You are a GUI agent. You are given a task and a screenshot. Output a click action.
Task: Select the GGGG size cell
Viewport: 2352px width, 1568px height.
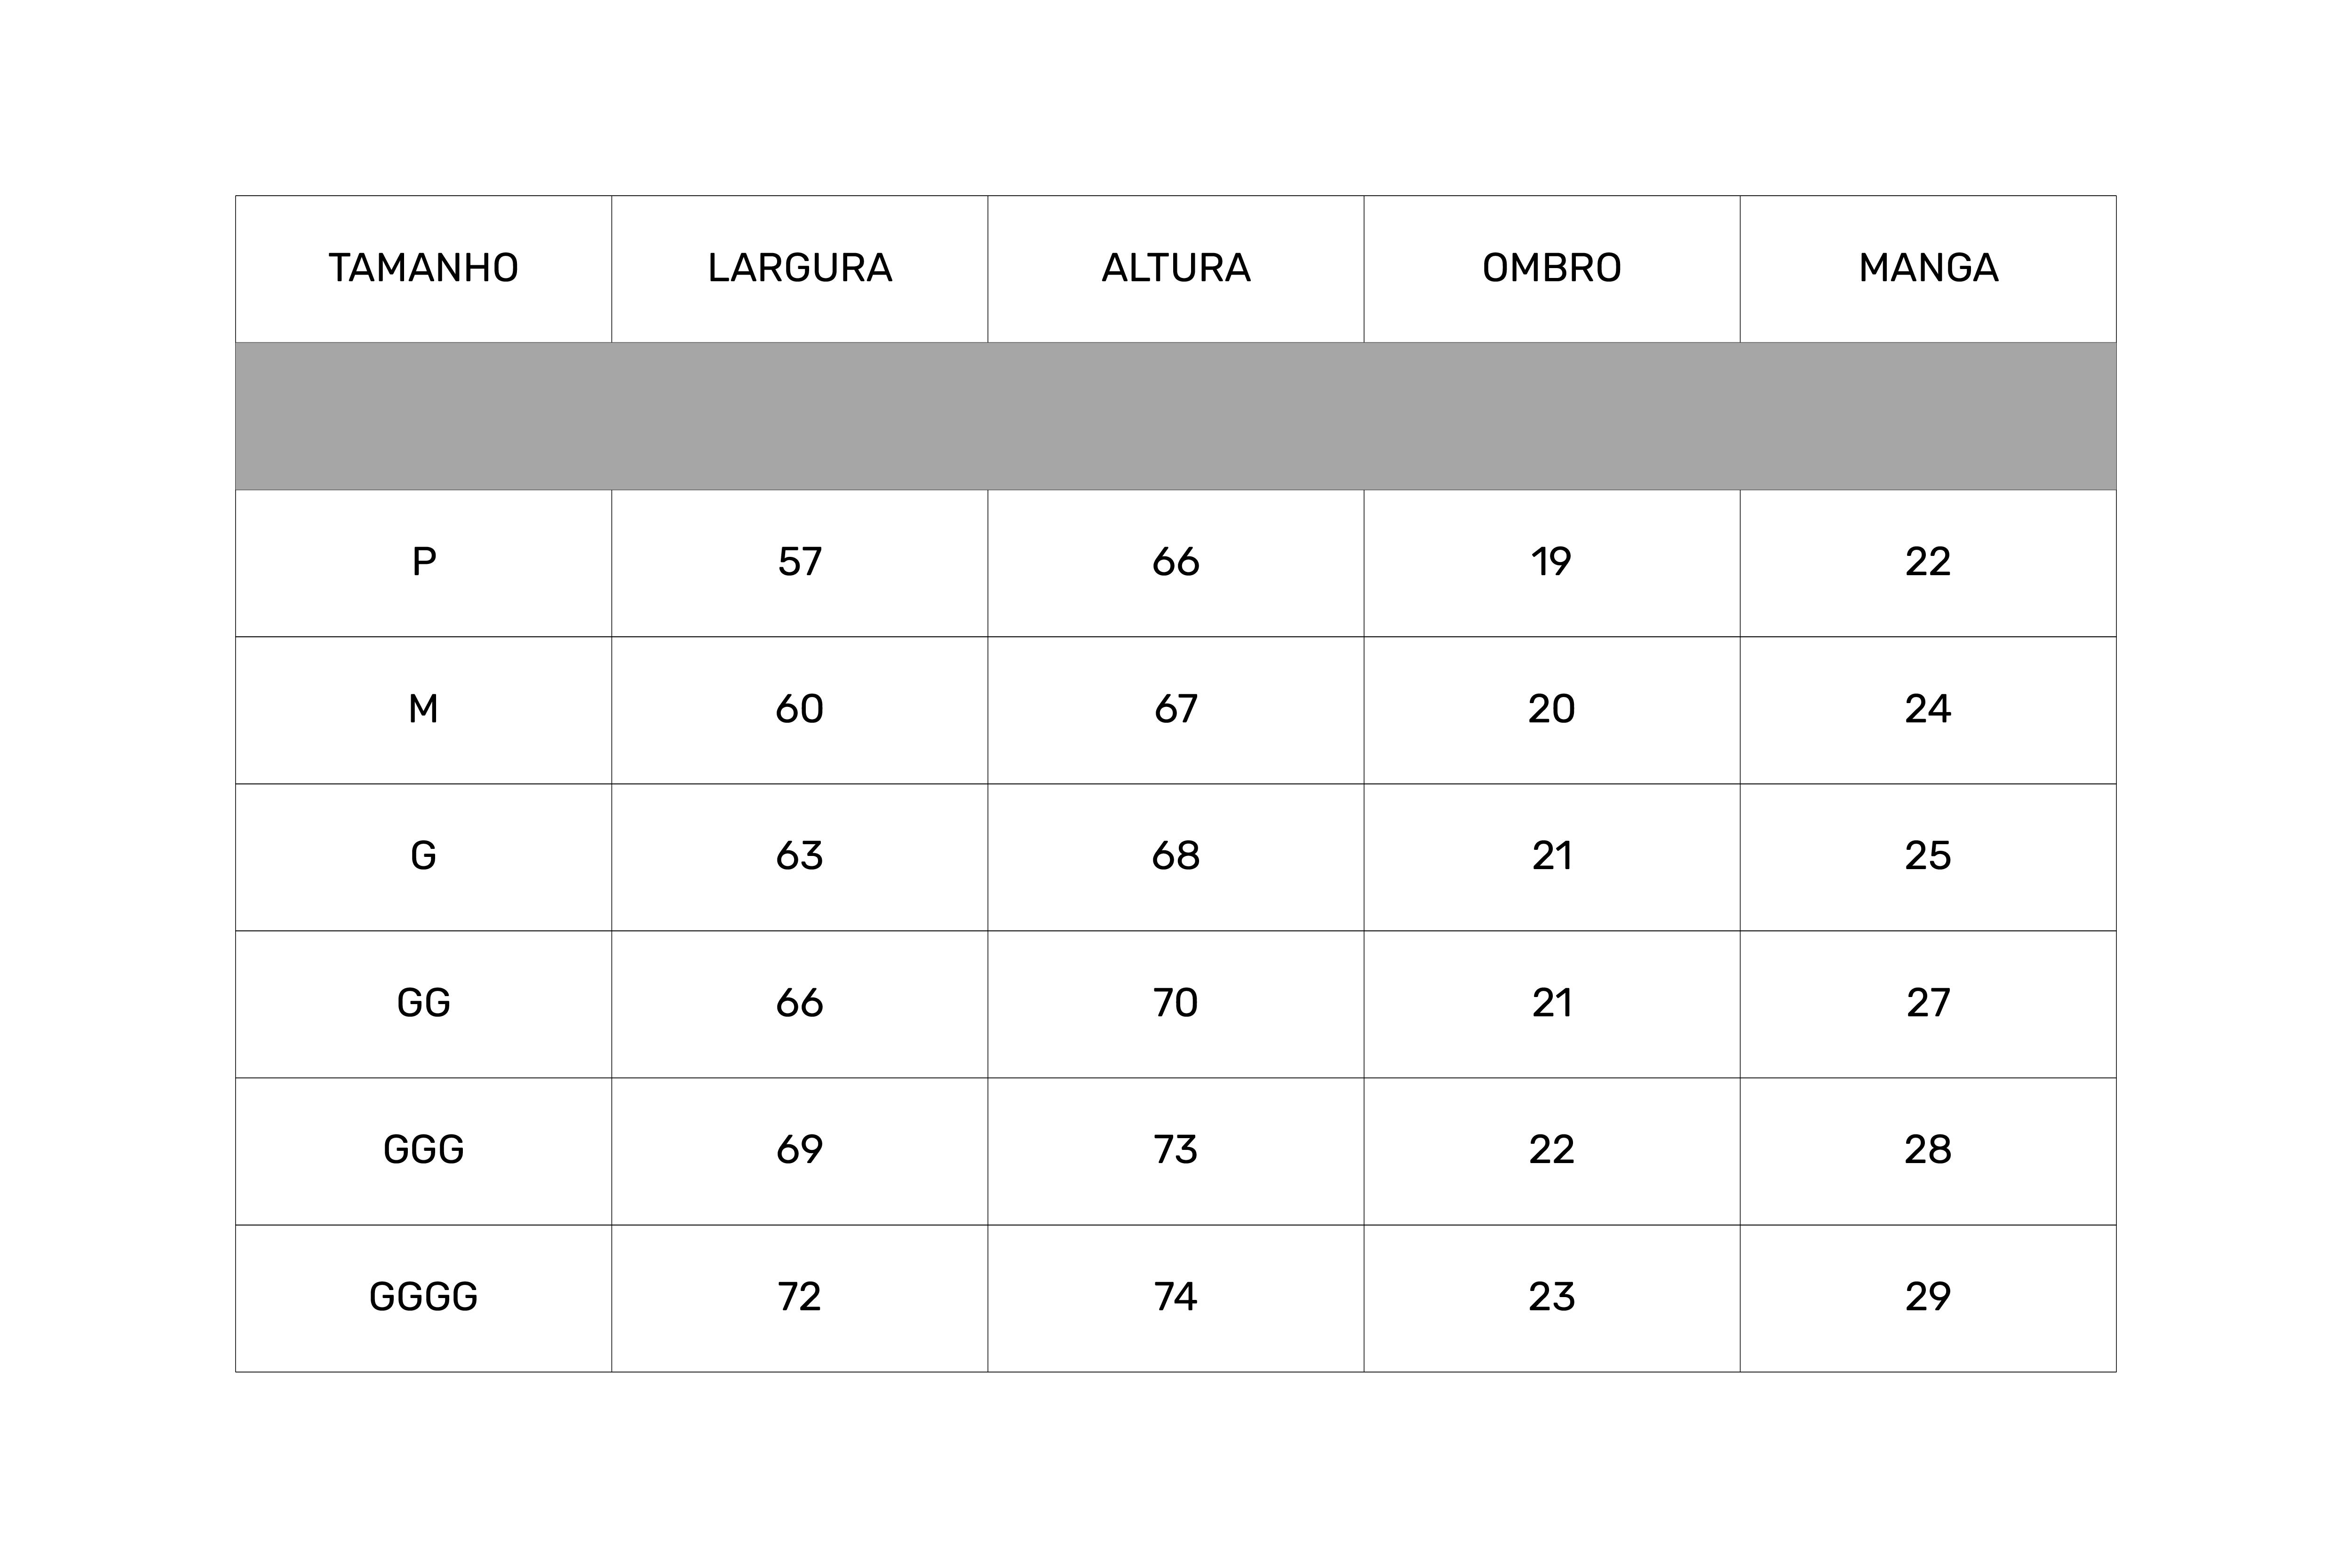pos(423,1297)
